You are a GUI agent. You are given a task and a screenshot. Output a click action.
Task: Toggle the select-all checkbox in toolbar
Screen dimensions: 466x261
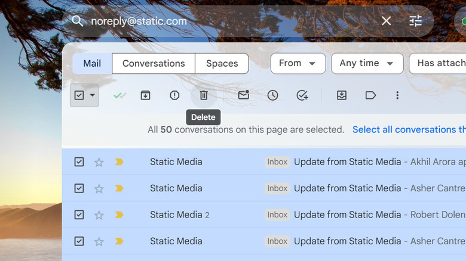point(79,95)
